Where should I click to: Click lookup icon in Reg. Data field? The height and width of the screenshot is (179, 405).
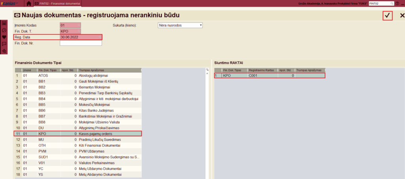tap(99, 37)
